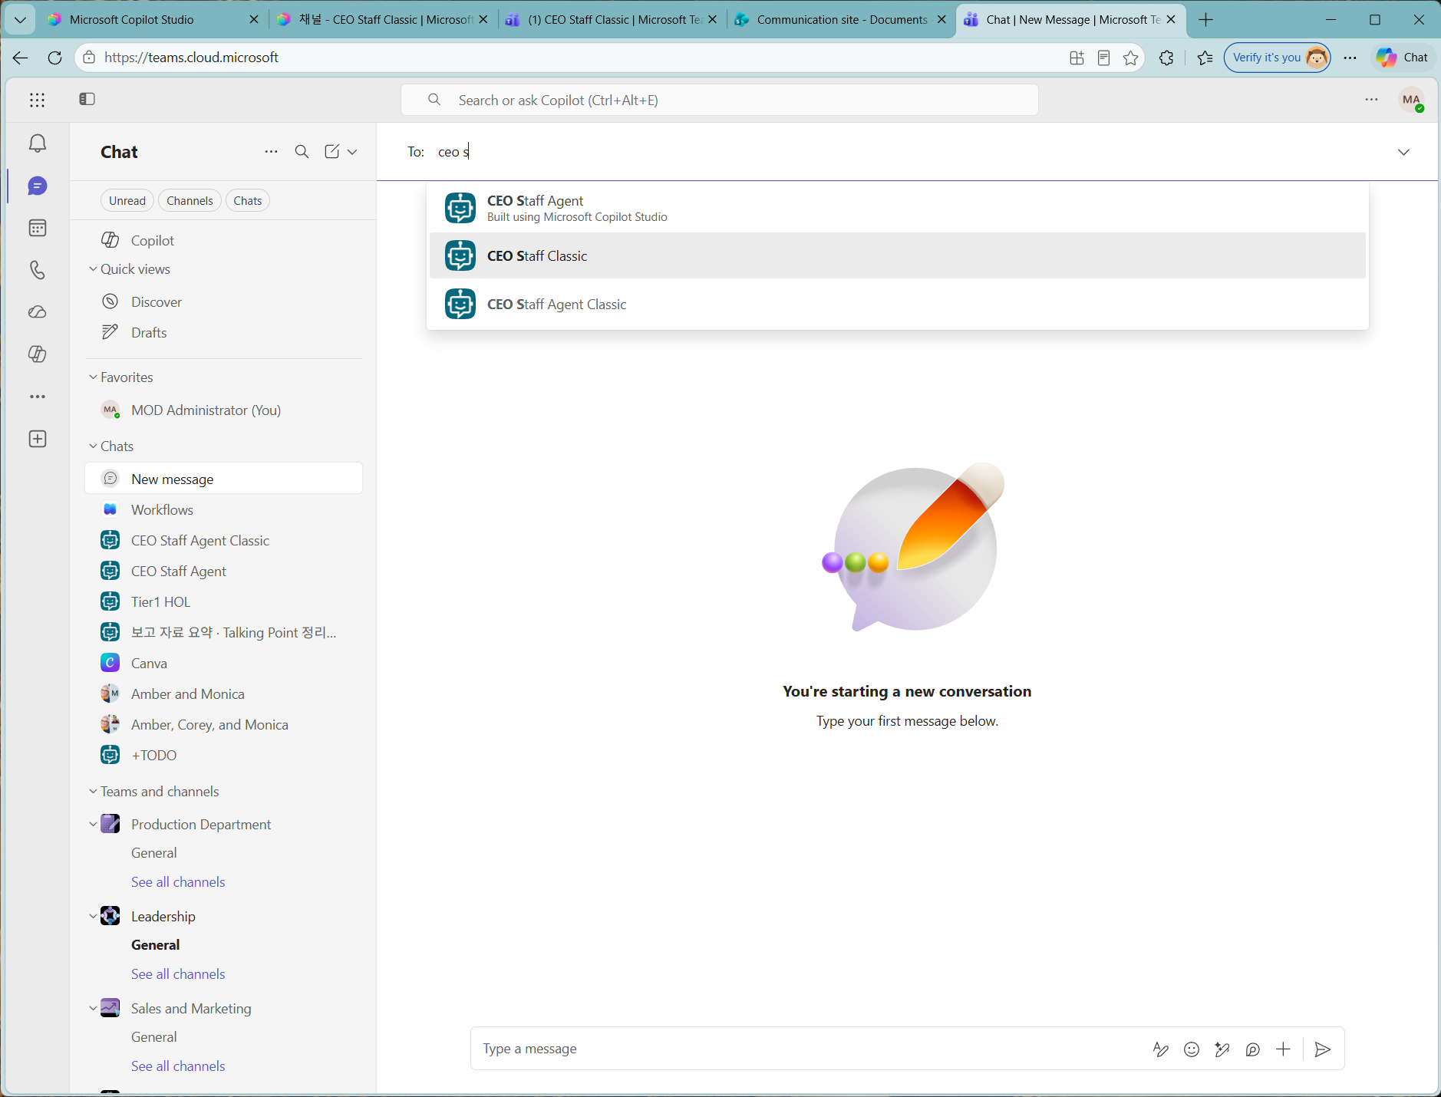Toggle the navigation sidebar panel icon
Image resolution: width=1441 pixels, height=1097 pixels.
pos(87,99)
